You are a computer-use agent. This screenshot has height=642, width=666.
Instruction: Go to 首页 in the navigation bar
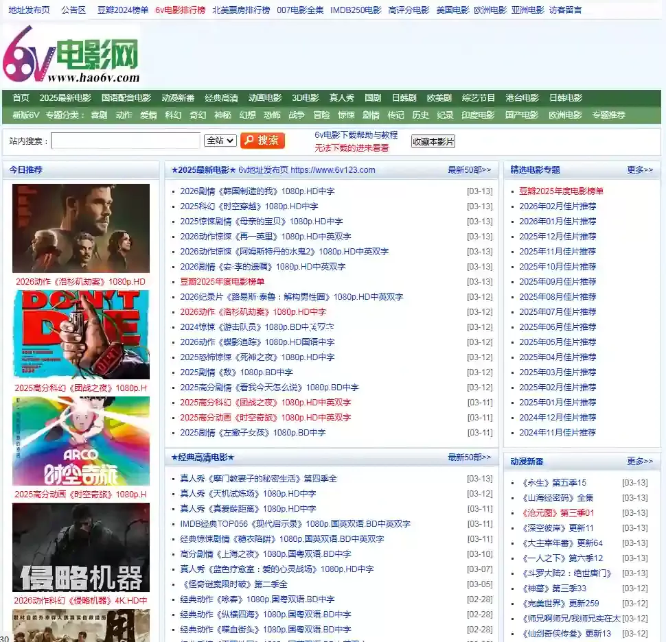[x=21, y=98]
